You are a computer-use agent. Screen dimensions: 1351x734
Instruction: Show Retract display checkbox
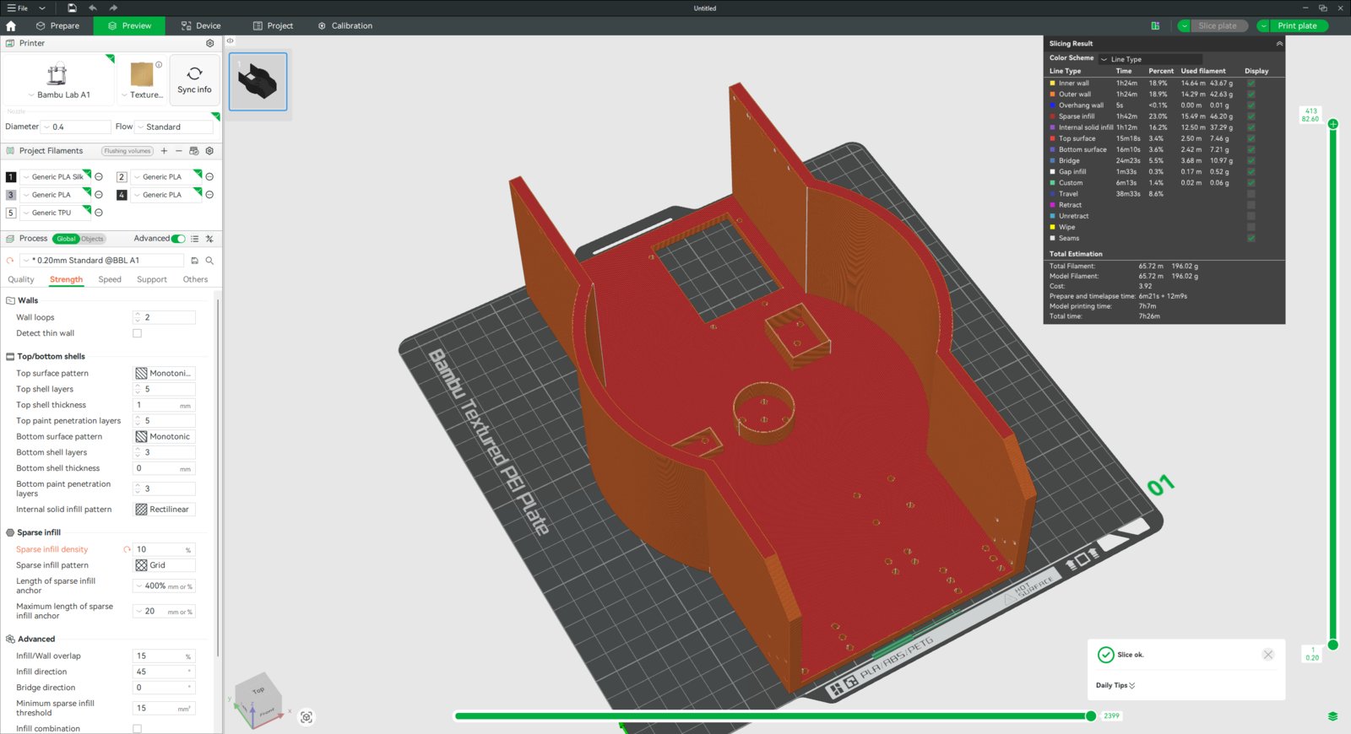[x=1251, y=205]
